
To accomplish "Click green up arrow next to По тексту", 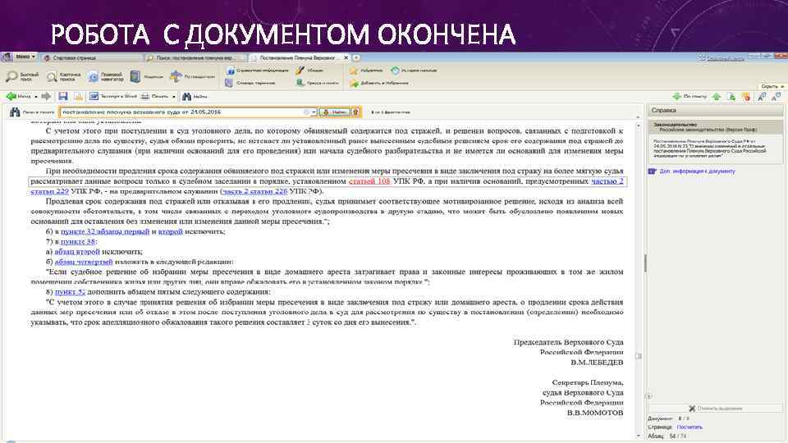I will [x=717, y=97].
